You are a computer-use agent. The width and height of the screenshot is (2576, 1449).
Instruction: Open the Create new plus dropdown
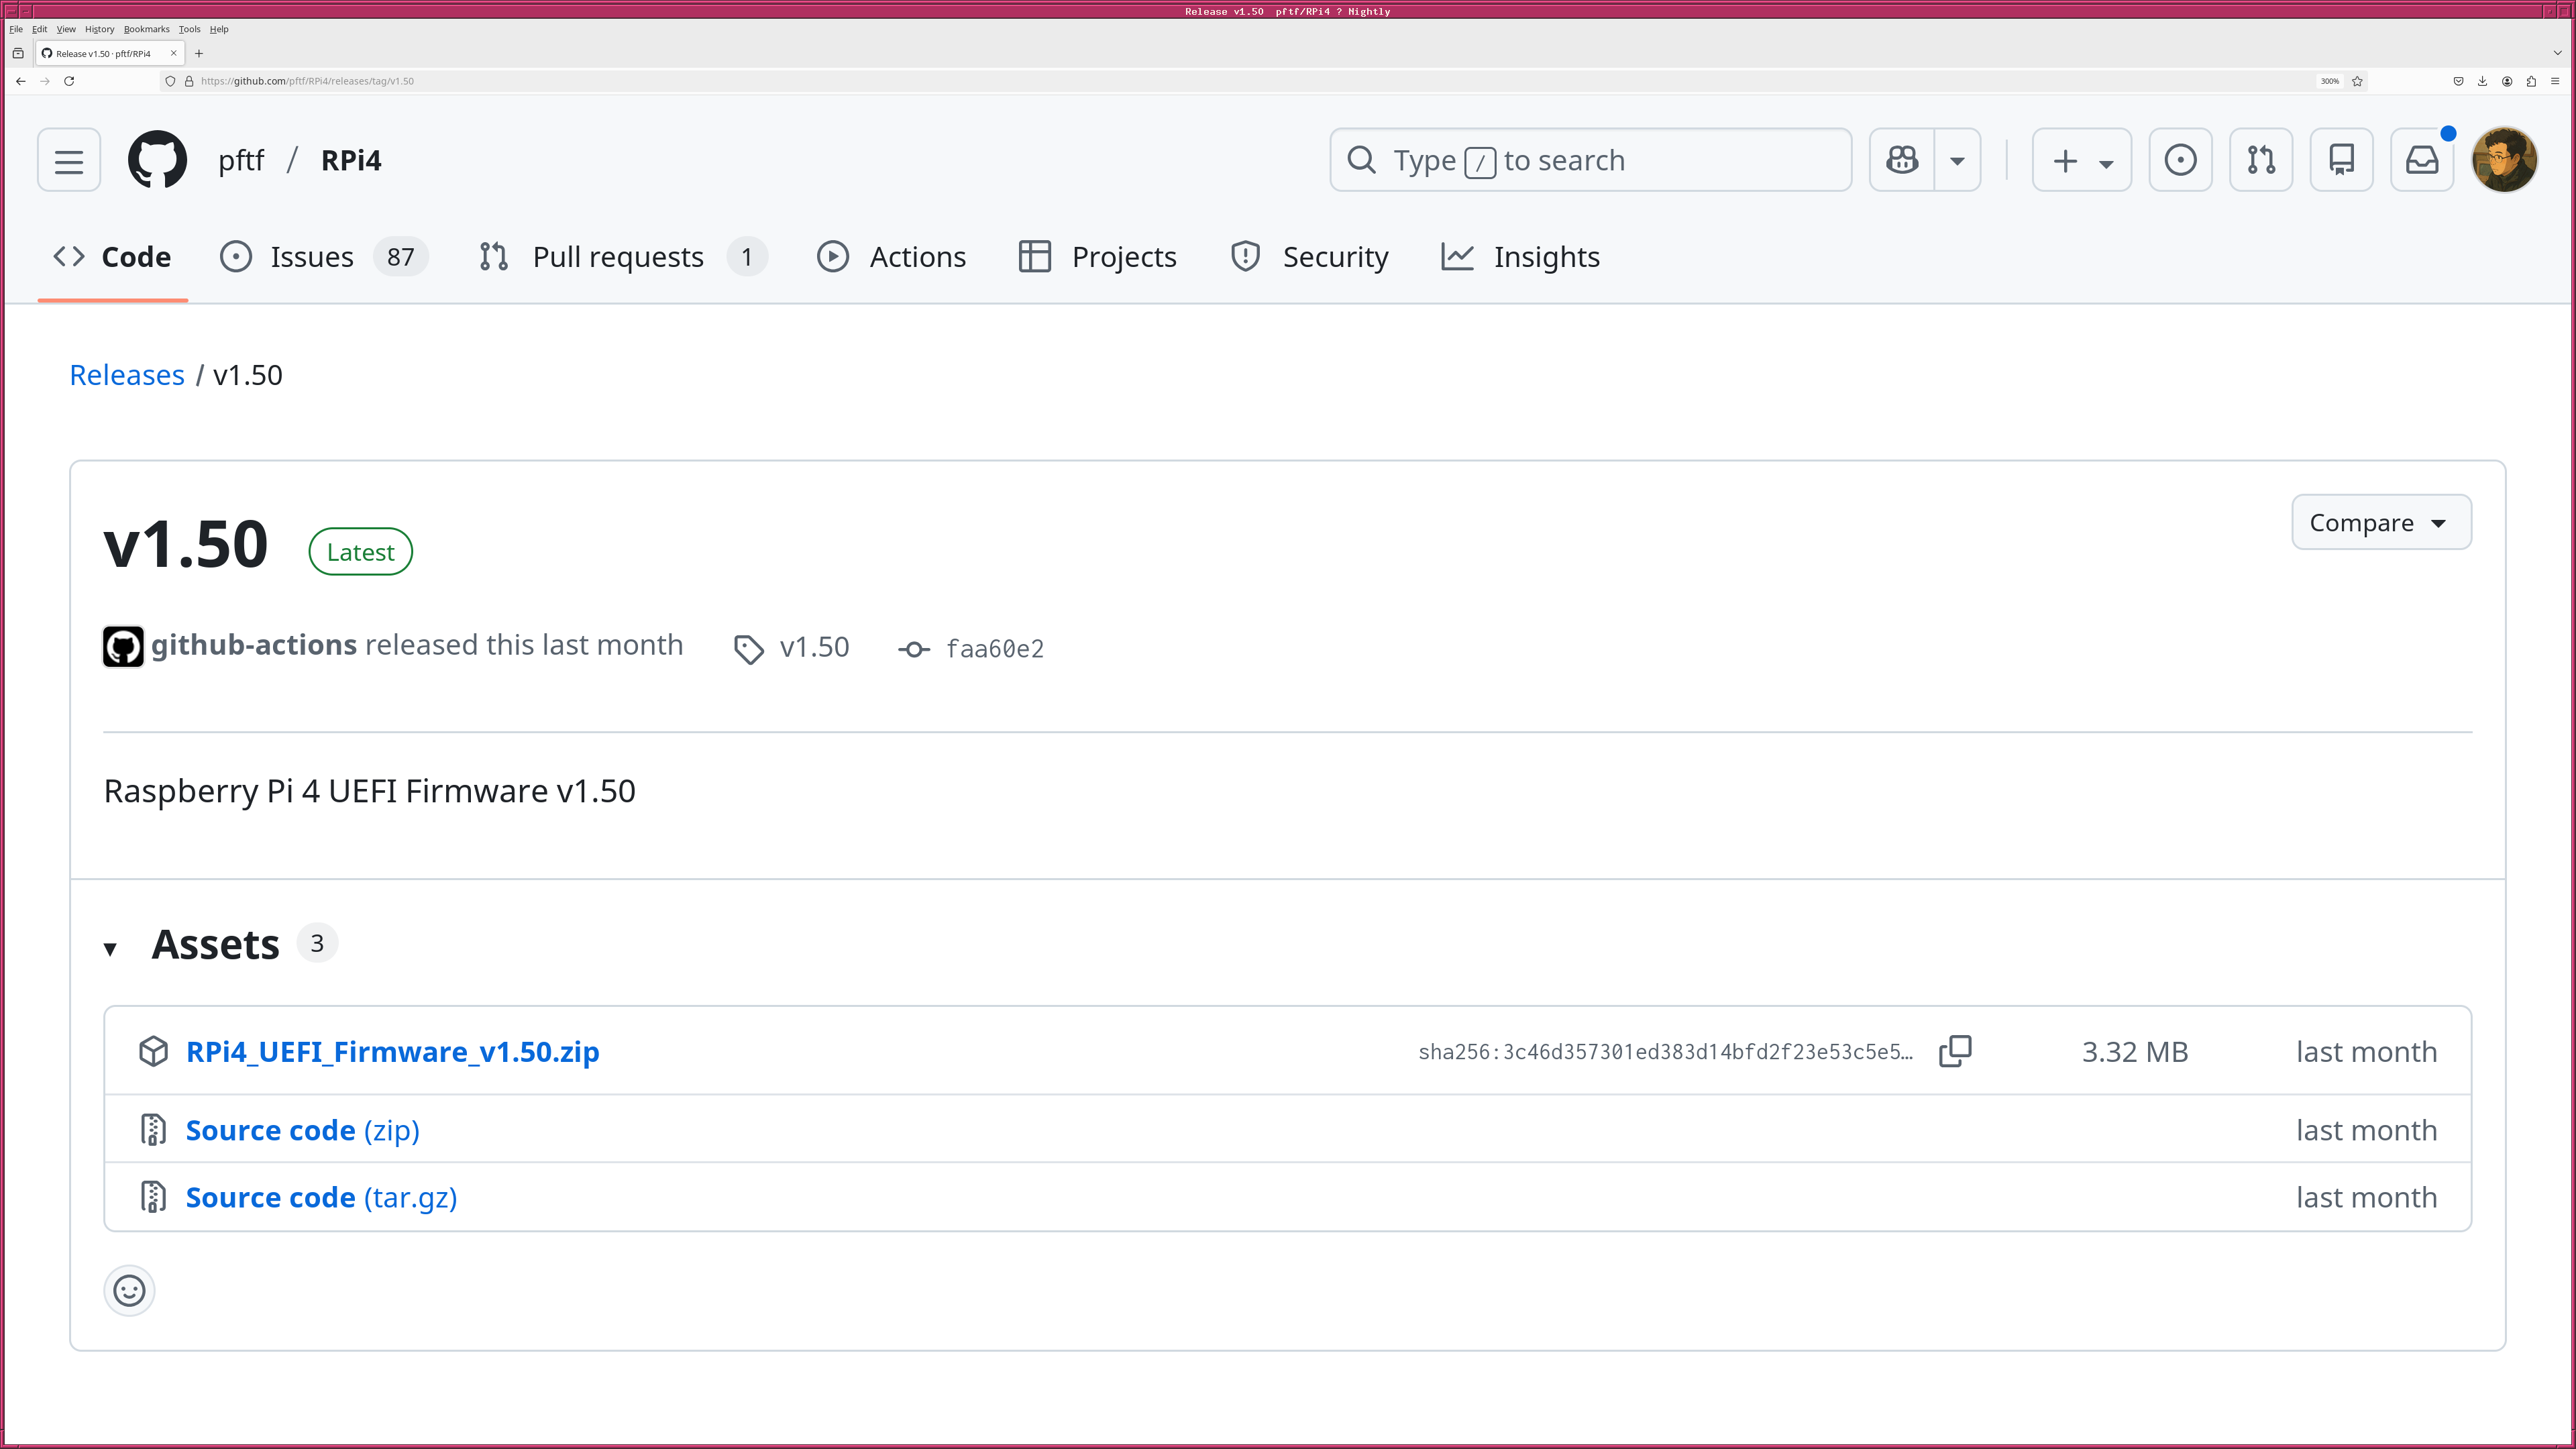2082,160
